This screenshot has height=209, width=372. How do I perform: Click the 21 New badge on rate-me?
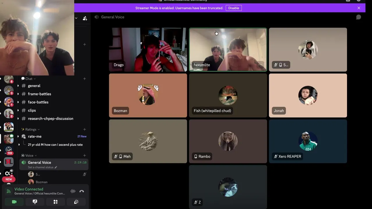82,136
